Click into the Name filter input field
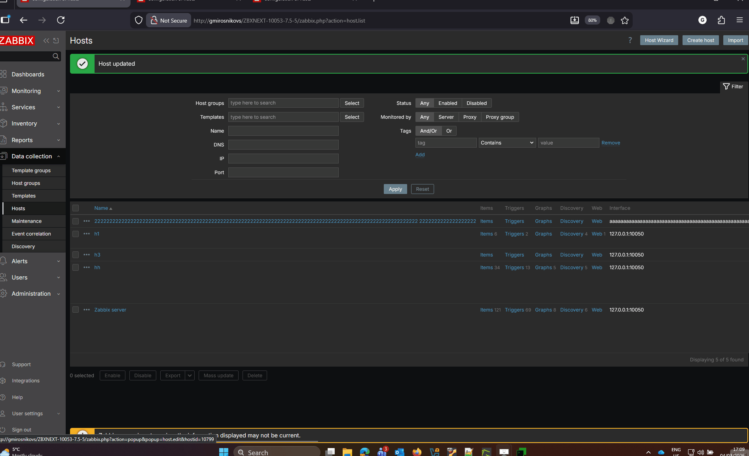 tap(283, 131)
